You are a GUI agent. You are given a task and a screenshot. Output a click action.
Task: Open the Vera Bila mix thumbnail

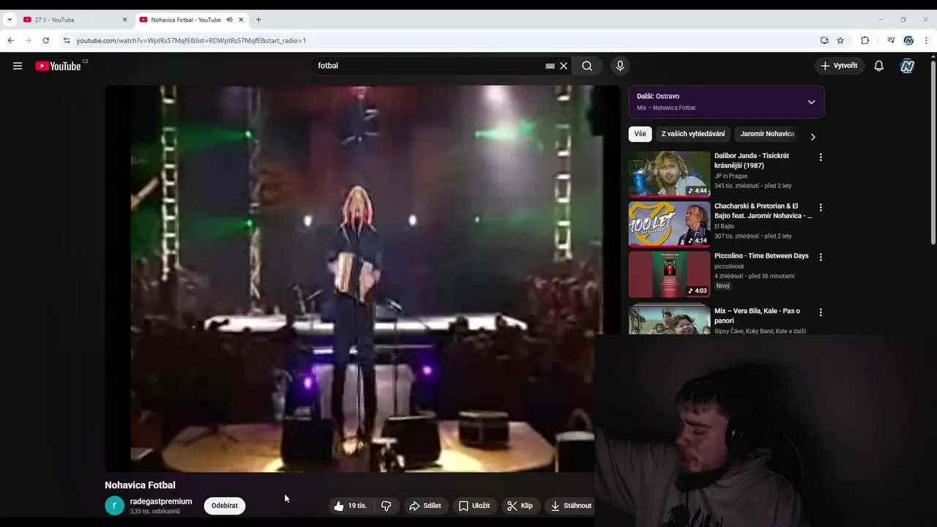point(669,319)
